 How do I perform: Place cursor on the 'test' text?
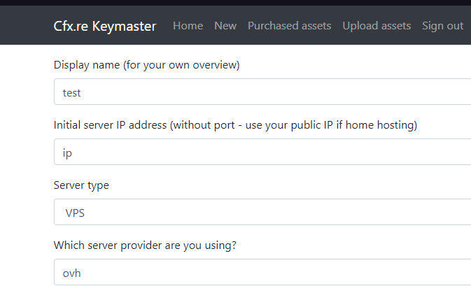pyautogui.click(x=72, y=92)
